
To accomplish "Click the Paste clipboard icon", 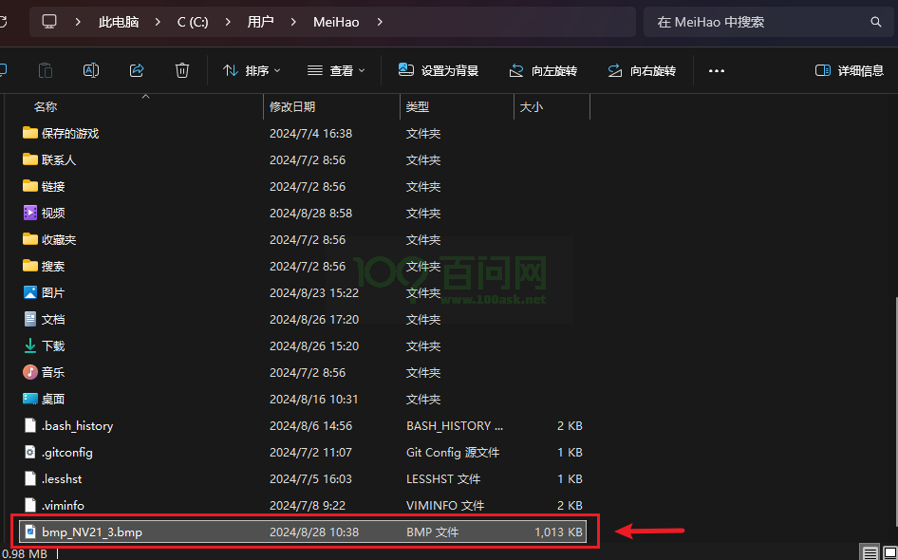I will 46,70.
